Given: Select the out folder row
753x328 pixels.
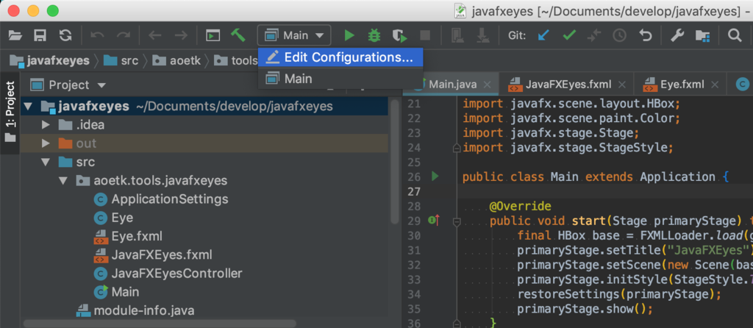Looking at the screenshot, I should pyautogui.click(x=204, y=143).
